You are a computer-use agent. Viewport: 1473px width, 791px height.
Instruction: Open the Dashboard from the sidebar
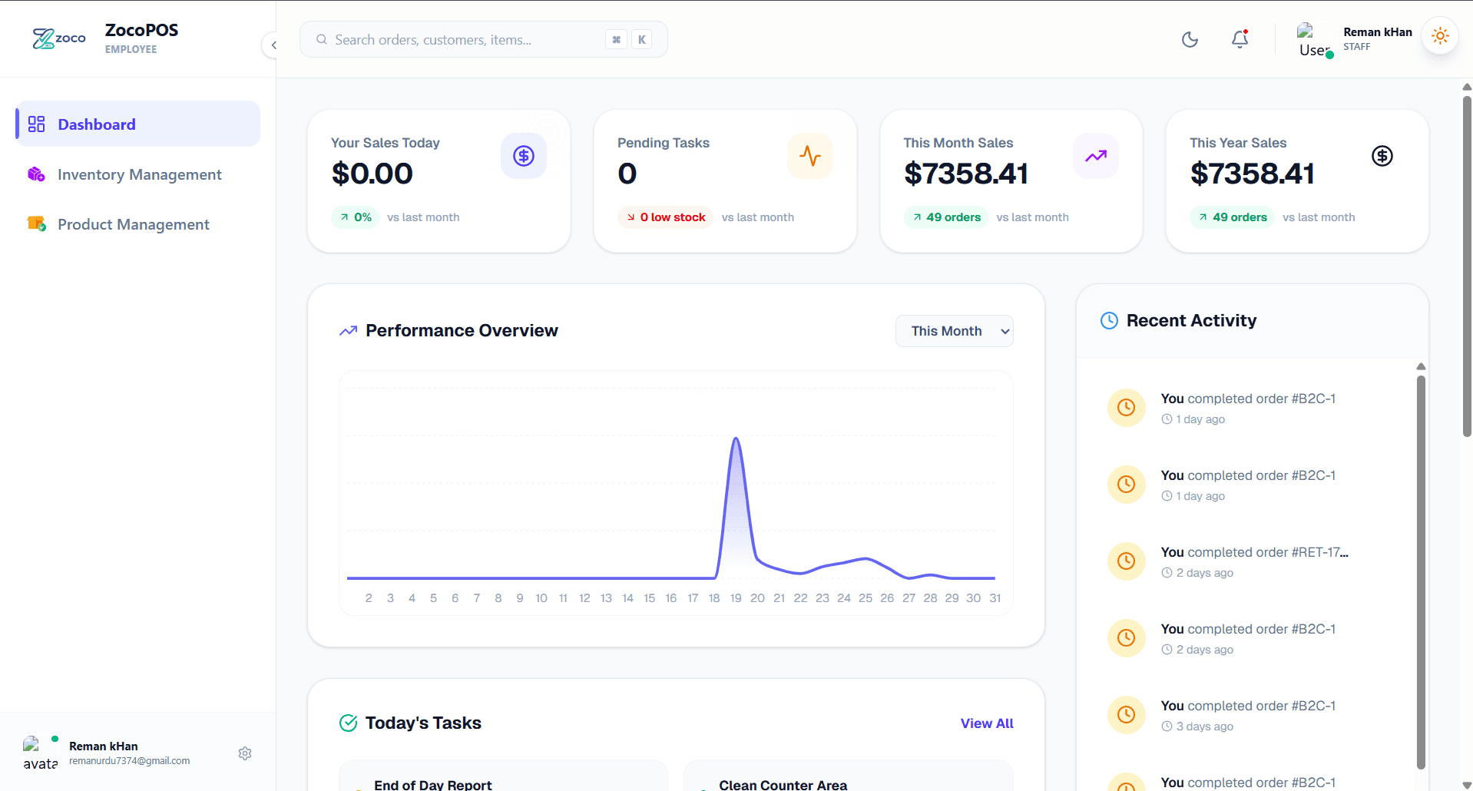pyautogui.click(x=96, y=124)
